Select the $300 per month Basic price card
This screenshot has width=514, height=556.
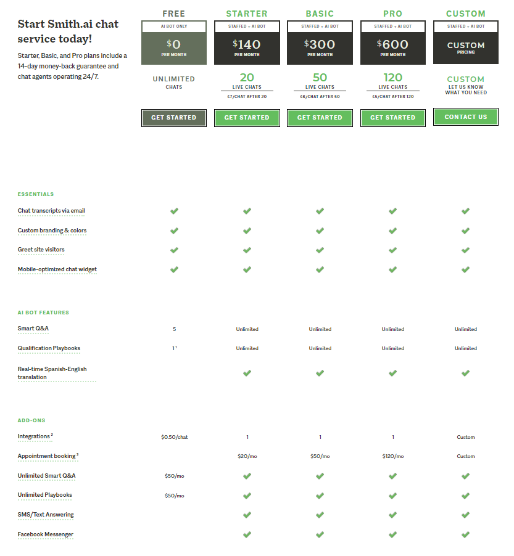pyautogui.click(x=320, y=43)
